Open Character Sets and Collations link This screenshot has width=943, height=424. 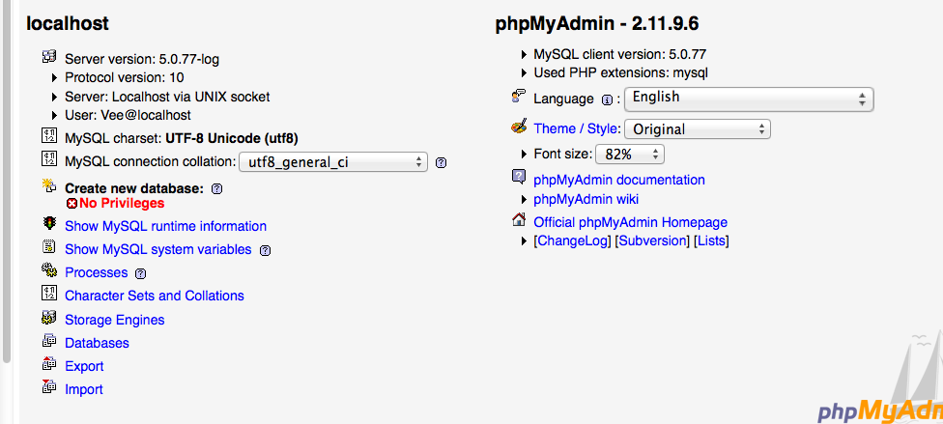pyautogui.click(x=155, y=296)
